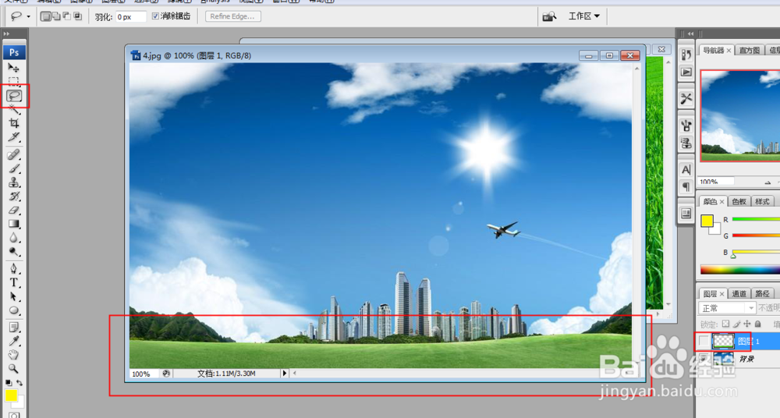
Task: Switch to the 色板 tab
Action: point(739,201)
